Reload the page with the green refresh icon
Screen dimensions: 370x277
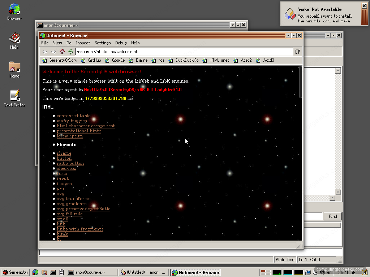click(70, 52)
